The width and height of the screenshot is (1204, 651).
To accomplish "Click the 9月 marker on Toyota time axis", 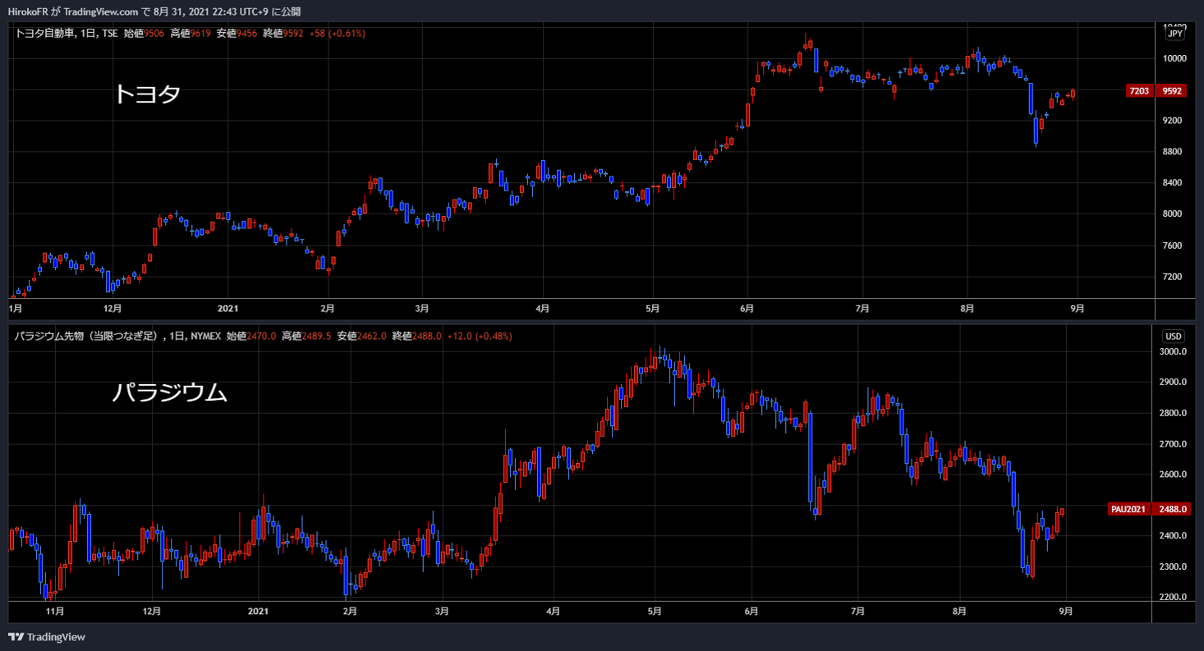I will tap(1078, 309).
